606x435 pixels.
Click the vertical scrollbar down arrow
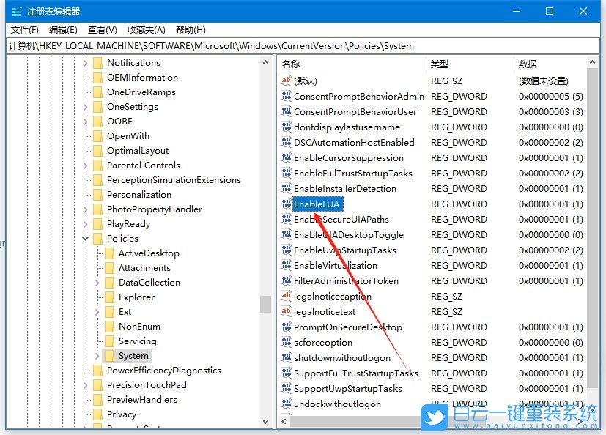pos(267,421)
